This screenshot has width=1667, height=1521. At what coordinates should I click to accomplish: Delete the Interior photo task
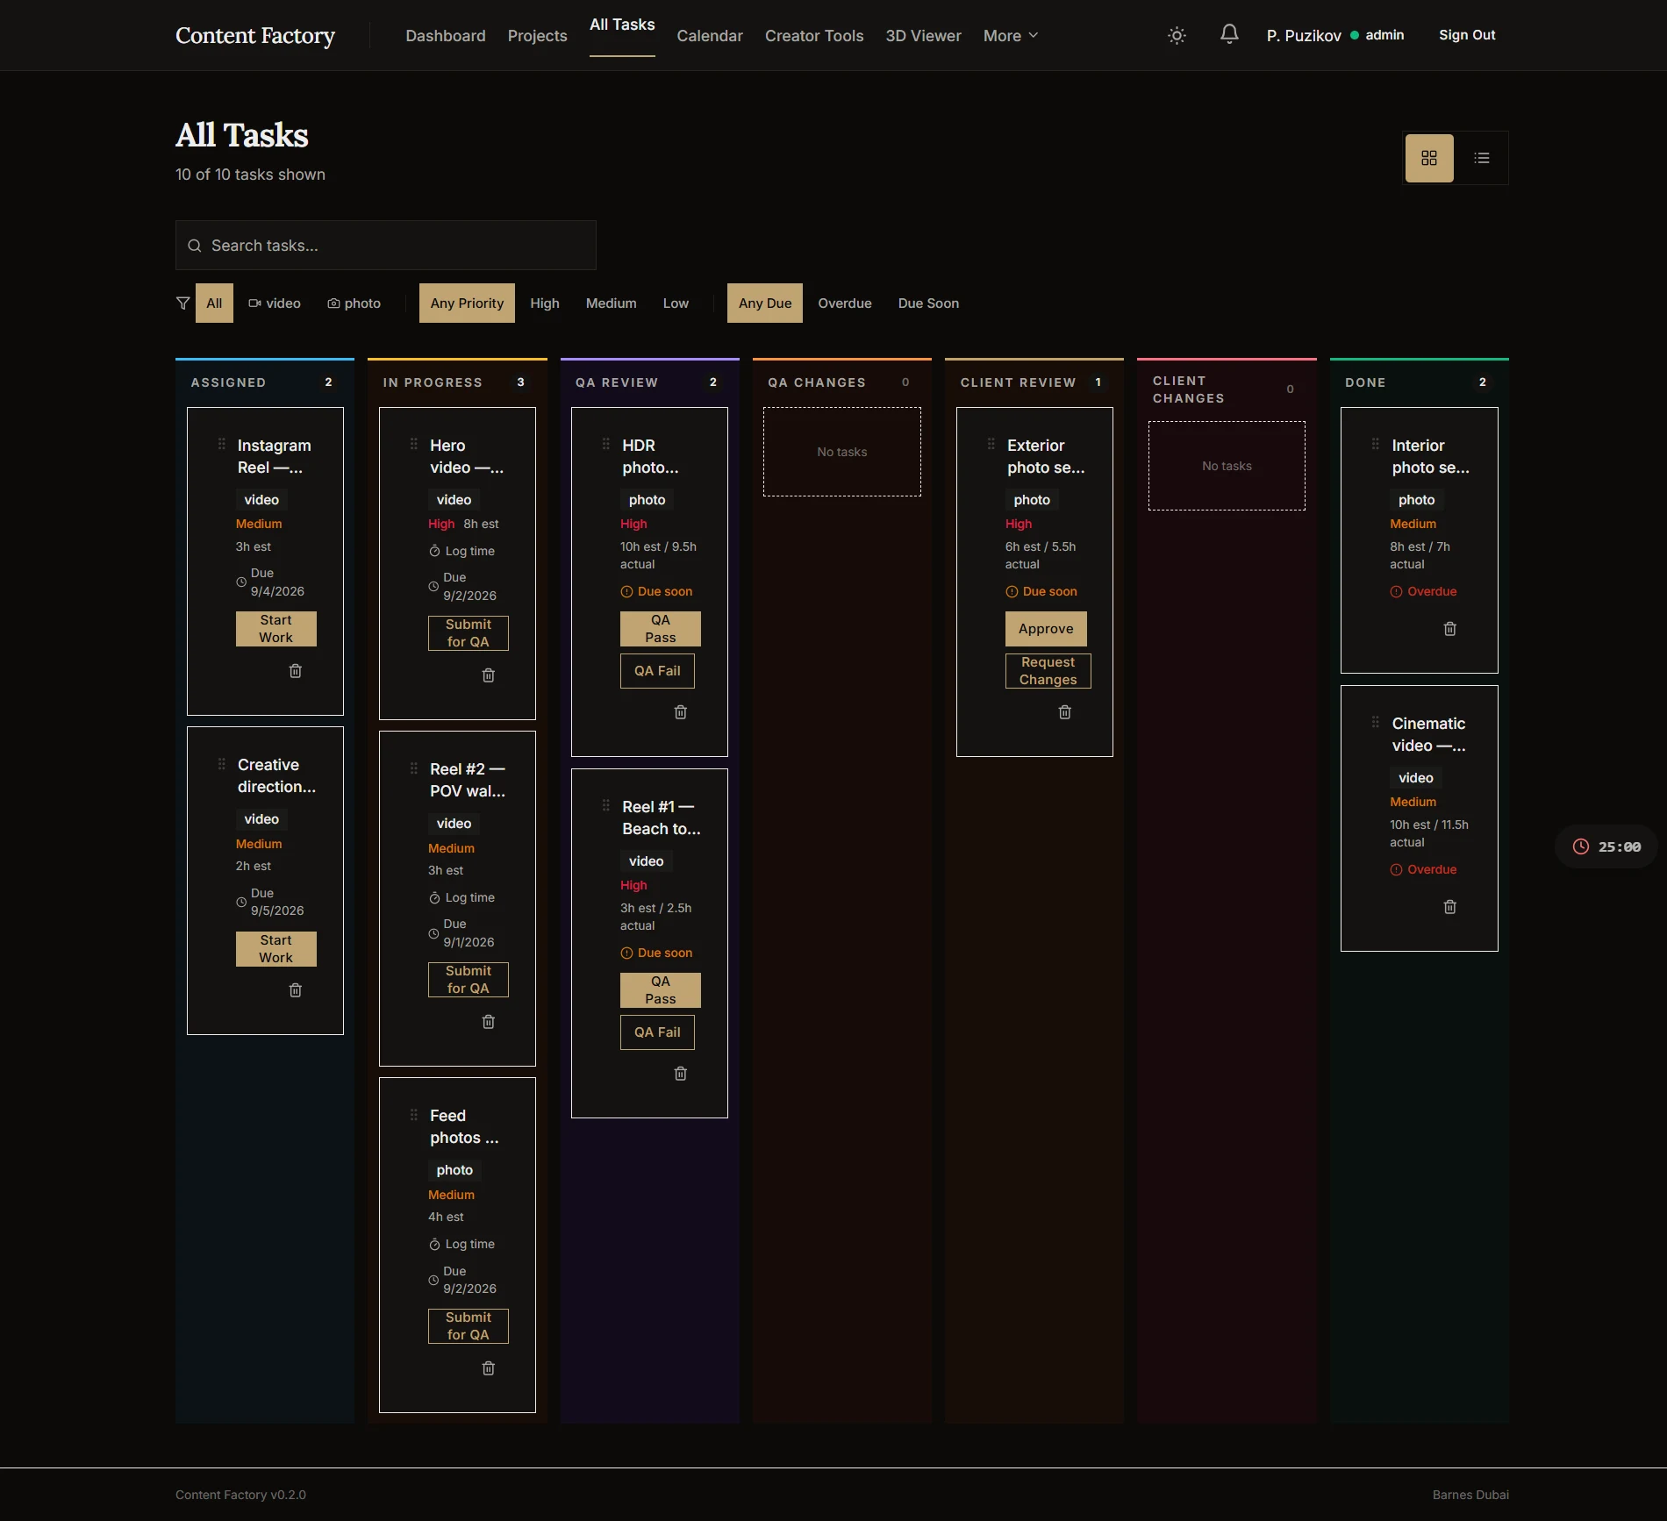1450,629
